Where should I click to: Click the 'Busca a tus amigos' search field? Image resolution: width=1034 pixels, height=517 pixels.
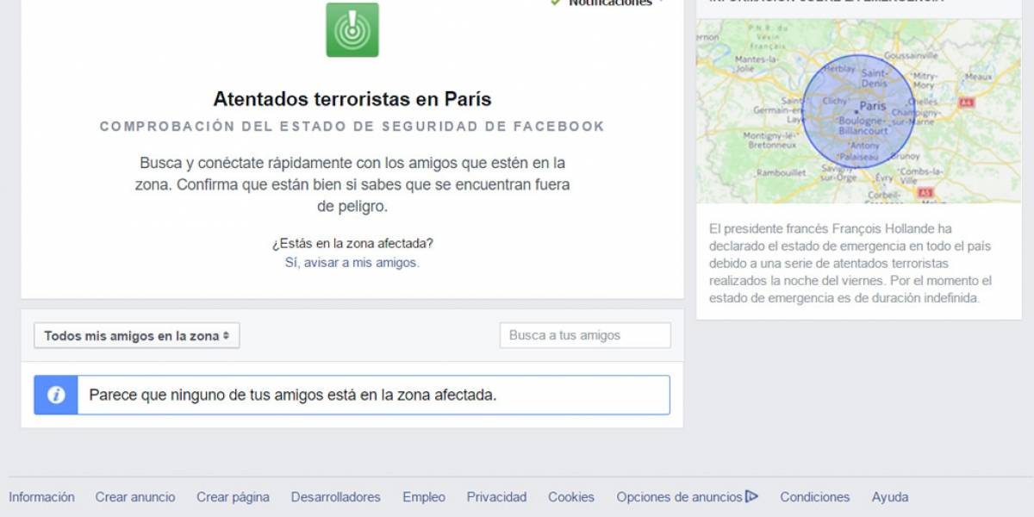pos(585,335)
